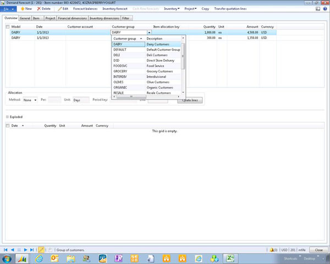Click the Create lines button
Image resolution: width=330 pixels, height=264 pixels.
coord(190,100)
